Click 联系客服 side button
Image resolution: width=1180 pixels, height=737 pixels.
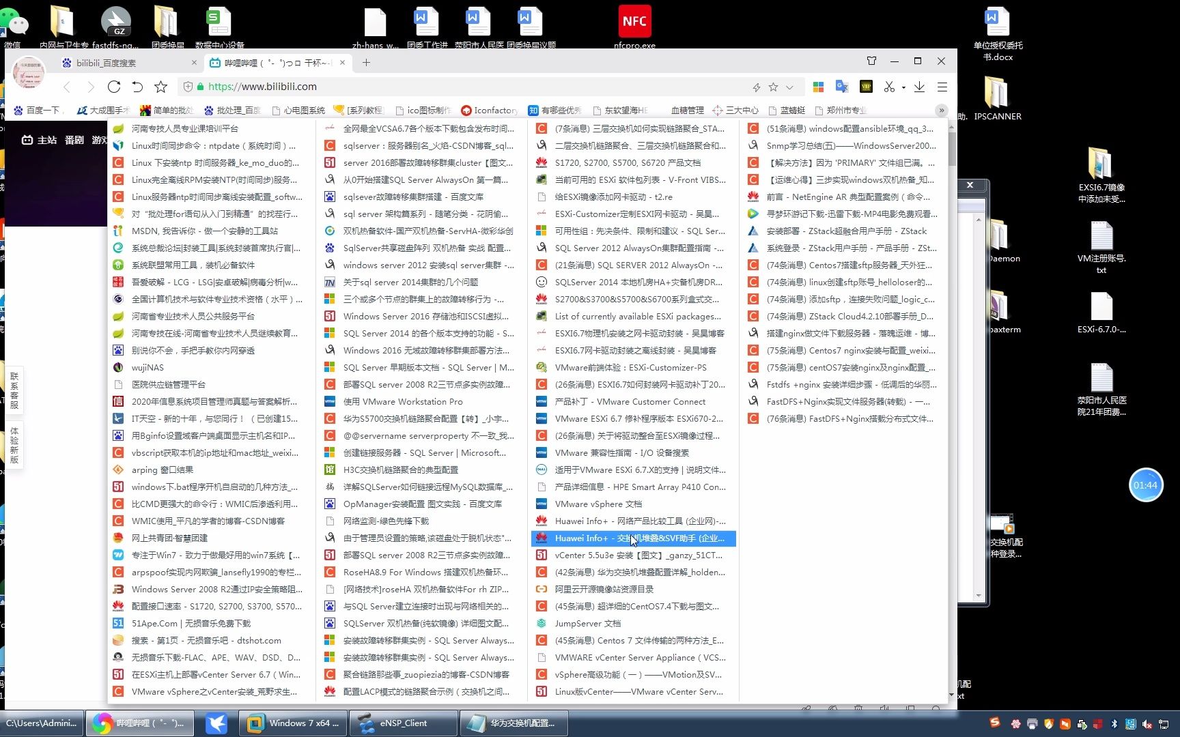point(14,390)
